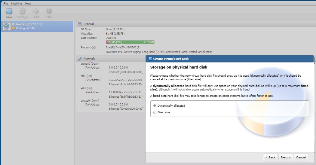Click the Start arrow toolbar icon

coord(36,11)
